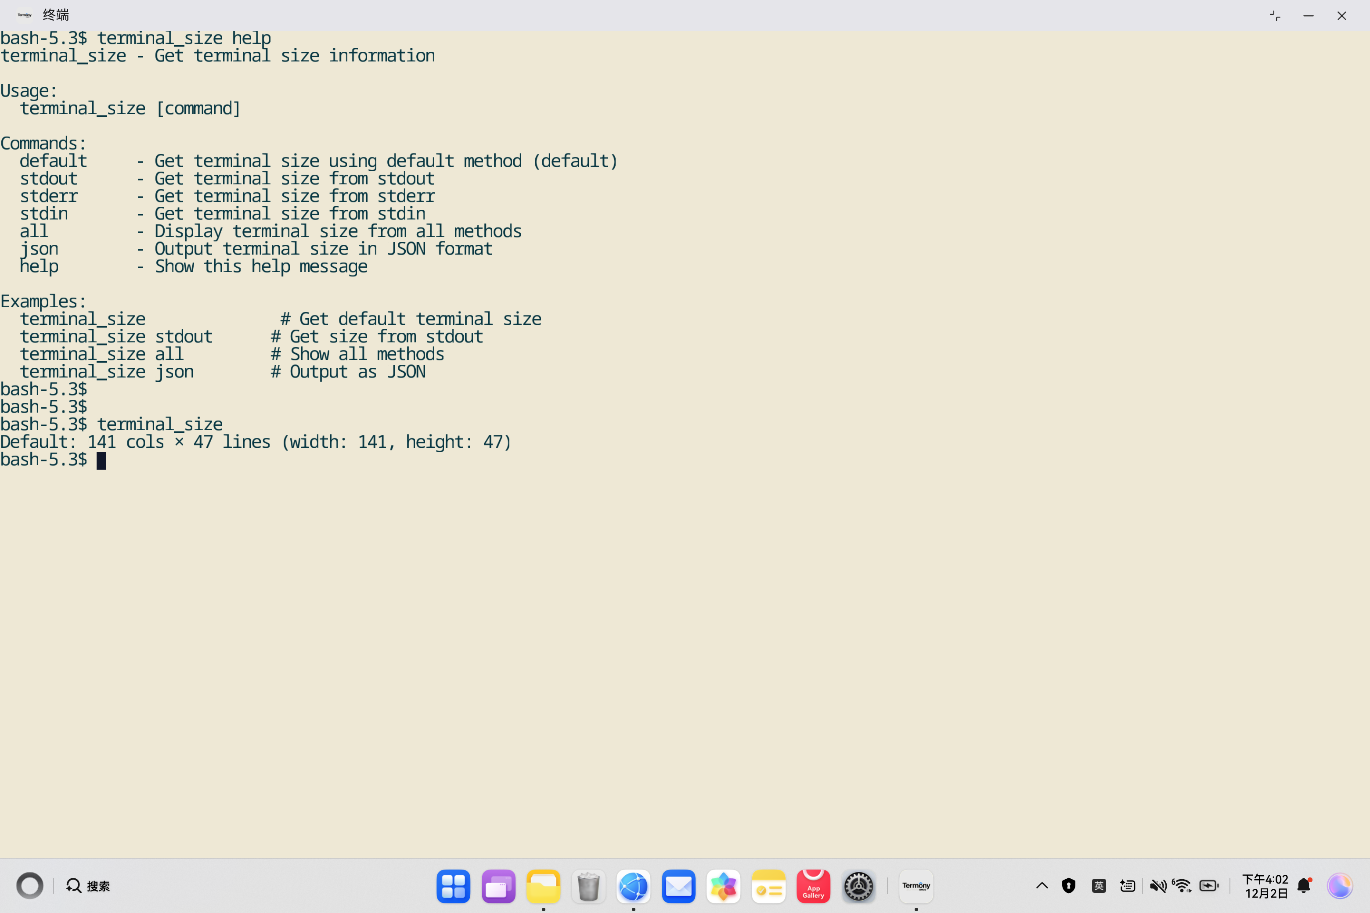Viewport: 1370px width, 913px height.
Task: Open the notification bell panel
Action: (x=1304, y=886)
